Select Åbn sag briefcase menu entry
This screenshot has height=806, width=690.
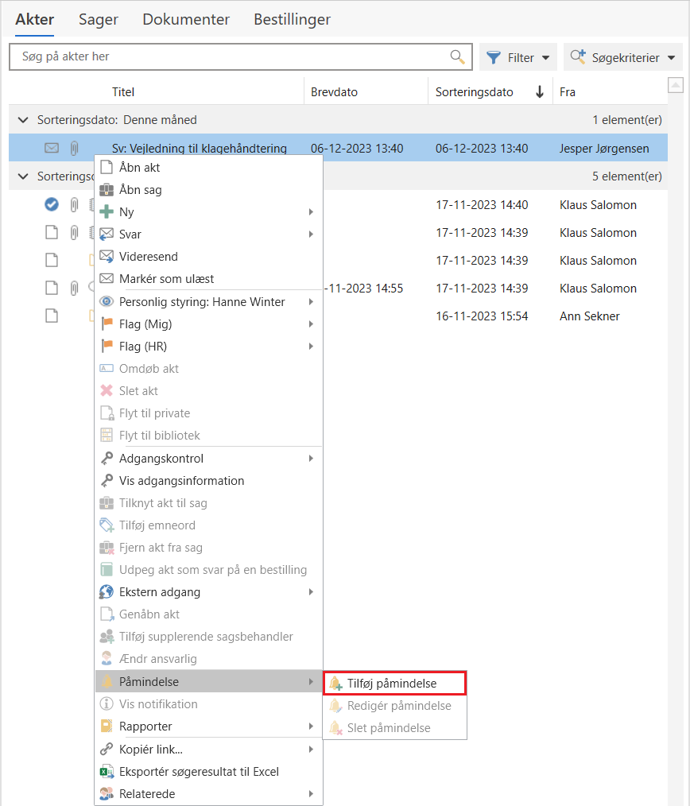(x=140, y=190)
